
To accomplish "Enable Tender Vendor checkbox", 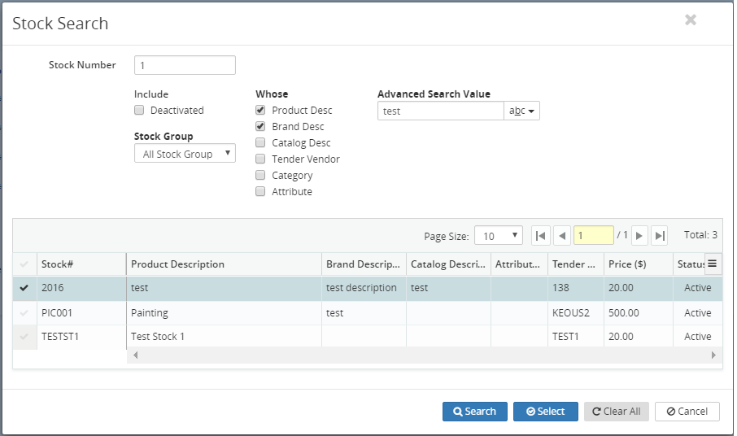I will coord(260,159).
